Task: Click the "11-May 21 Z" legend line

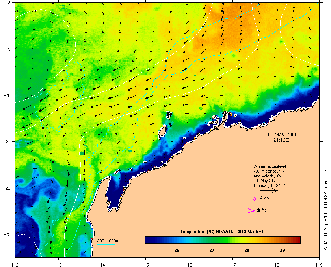Action: pos(265,181)
